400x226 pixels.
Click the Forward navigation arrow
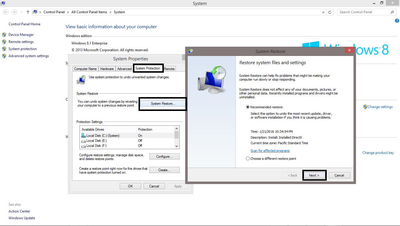(x=14, y=12)
